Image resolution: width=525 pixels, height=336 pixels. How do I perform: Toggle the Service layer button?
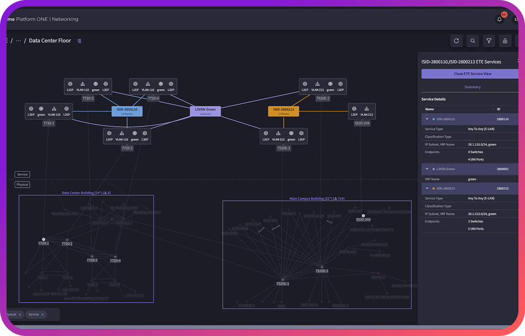tap(22, 174)
